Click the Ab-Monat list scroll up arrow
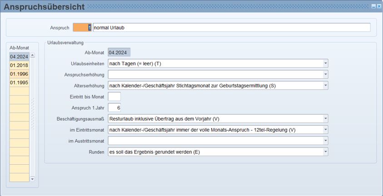Image resolution: width=383 pixels, height=196 pixels. click(32, 56)
